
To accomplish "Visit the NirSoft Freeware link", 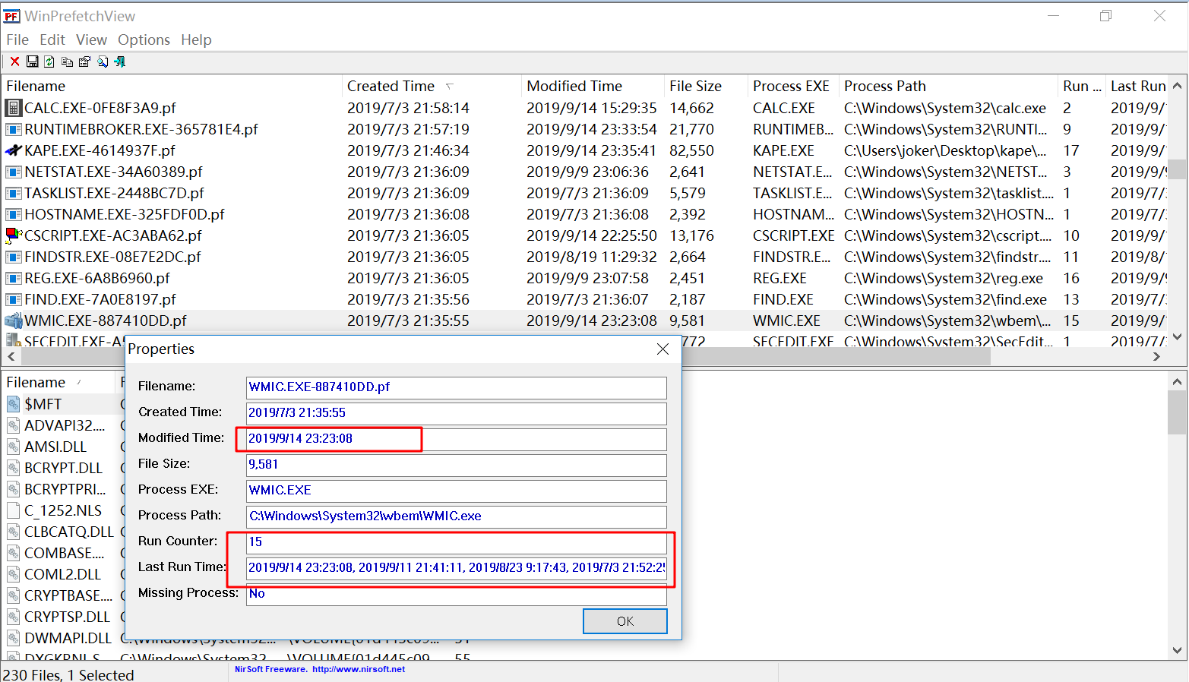I will pyautogui.click(x=318, y=668).
